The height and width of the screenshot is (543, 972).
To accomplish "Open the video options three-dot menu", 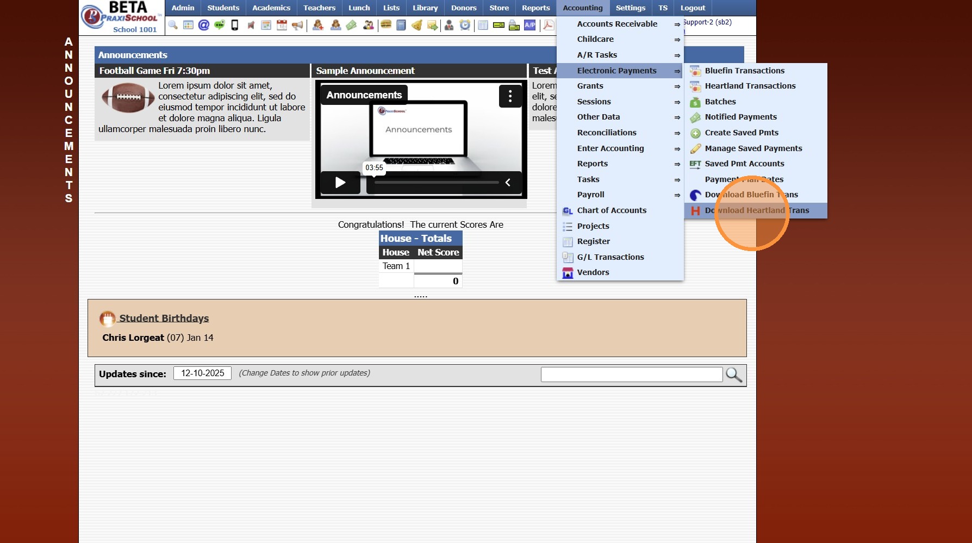I will point(510,96).
